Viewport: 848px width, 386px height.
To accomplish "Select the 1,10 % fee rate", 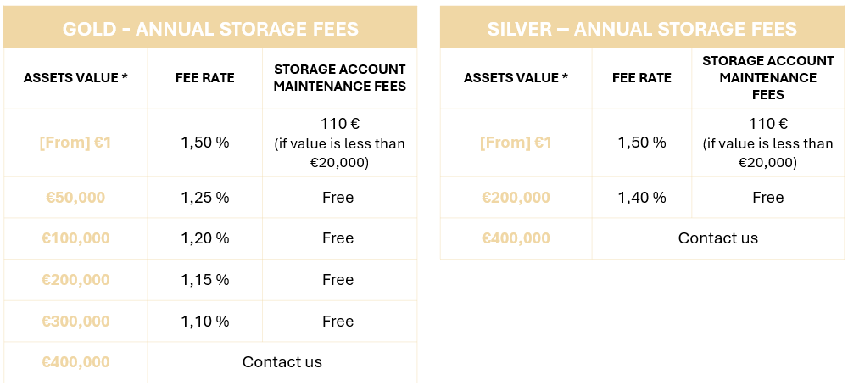I will (x=204, y=322).
